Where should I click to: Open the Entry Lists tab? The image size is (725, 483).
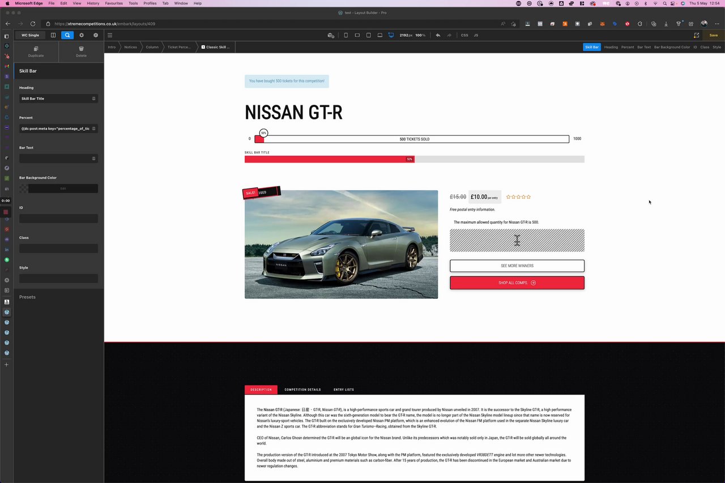tap(344, 390)
